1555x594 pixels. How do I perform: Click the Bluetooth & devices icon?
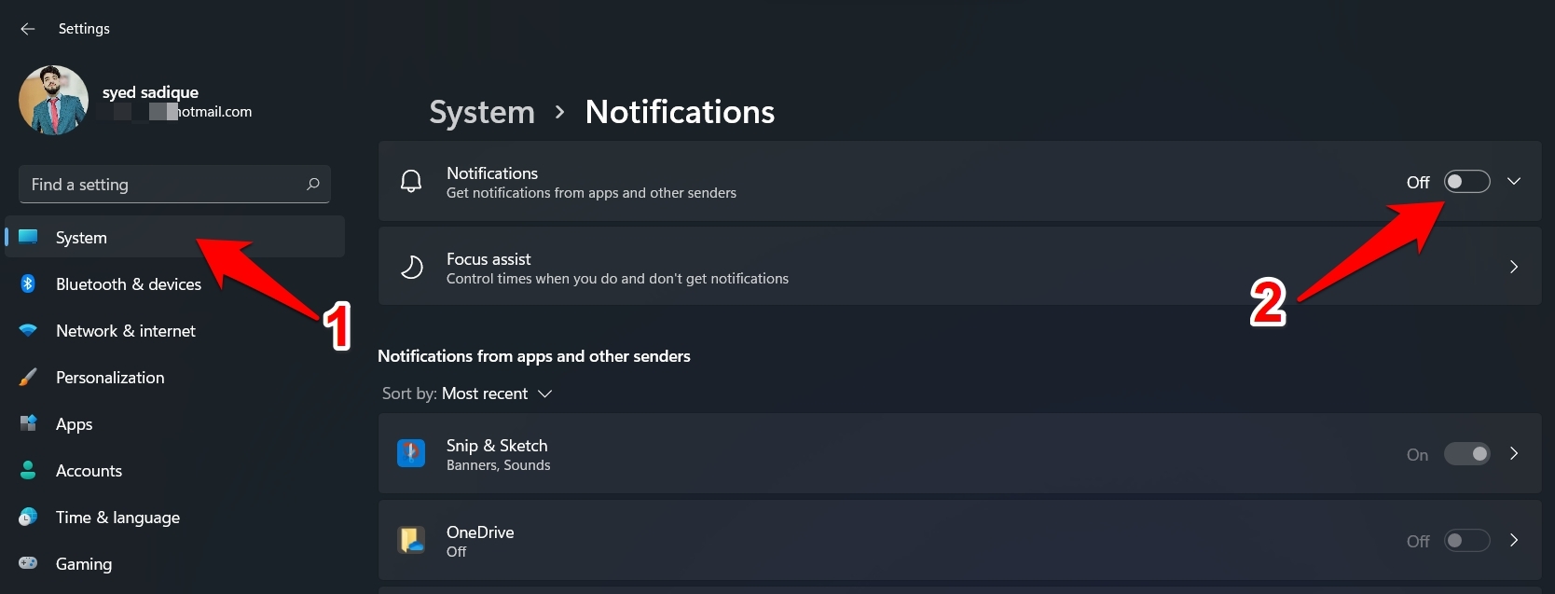tap(28, 283)
